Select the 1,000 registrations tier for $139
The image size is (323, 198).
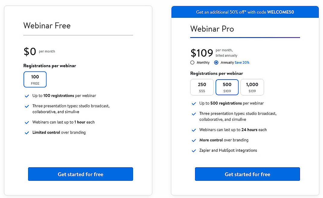click(252, 87)
